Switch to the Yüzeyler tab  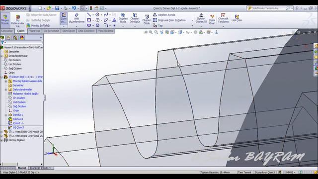pos(34,31)
